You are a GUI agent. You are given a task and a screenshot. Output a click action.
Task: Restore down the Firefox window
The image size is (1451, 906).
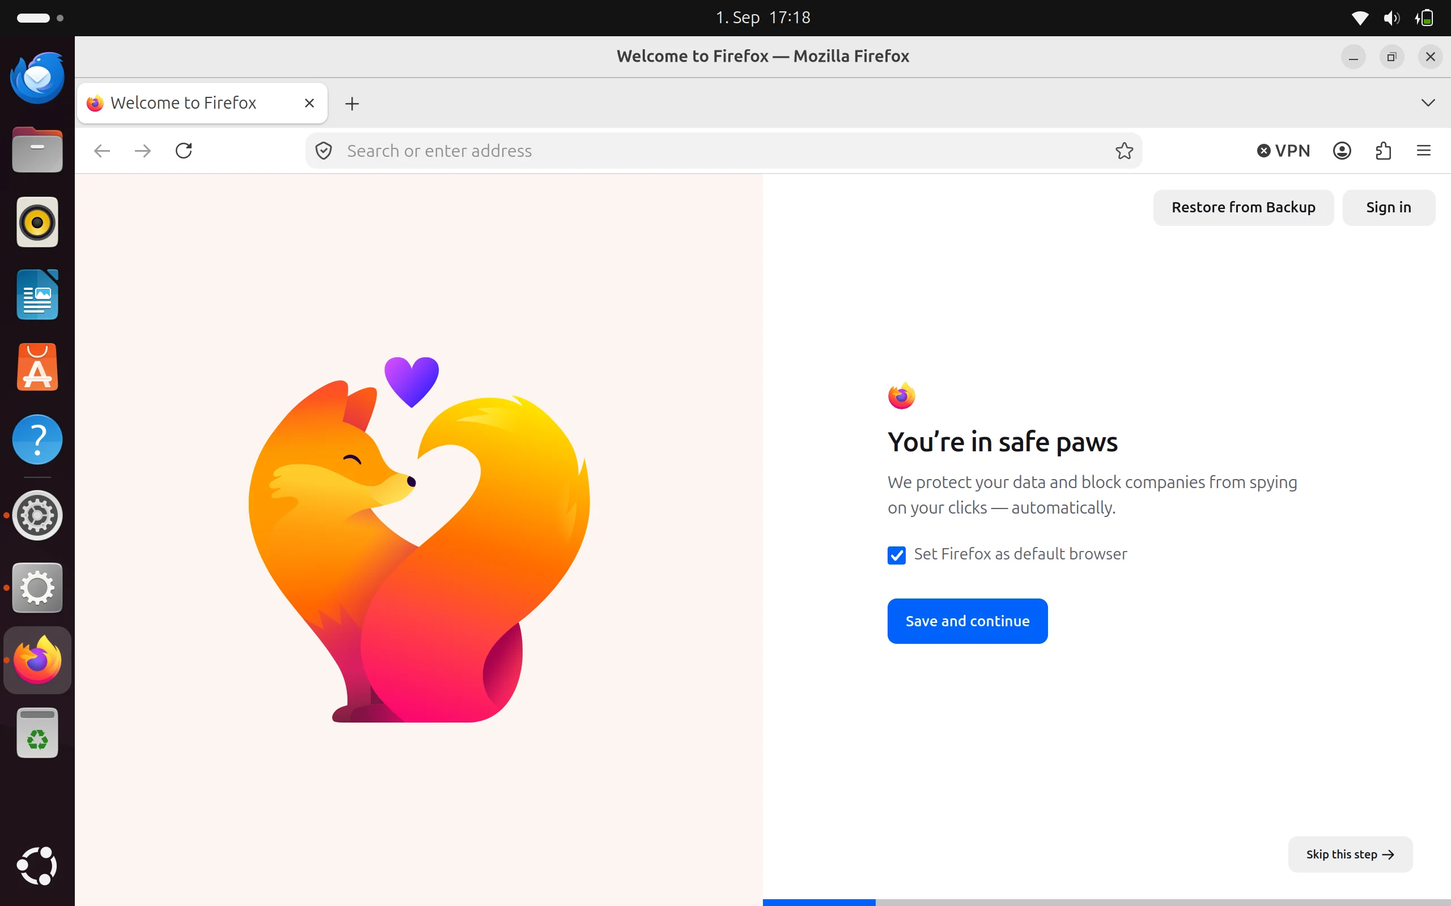point(1391,57)
